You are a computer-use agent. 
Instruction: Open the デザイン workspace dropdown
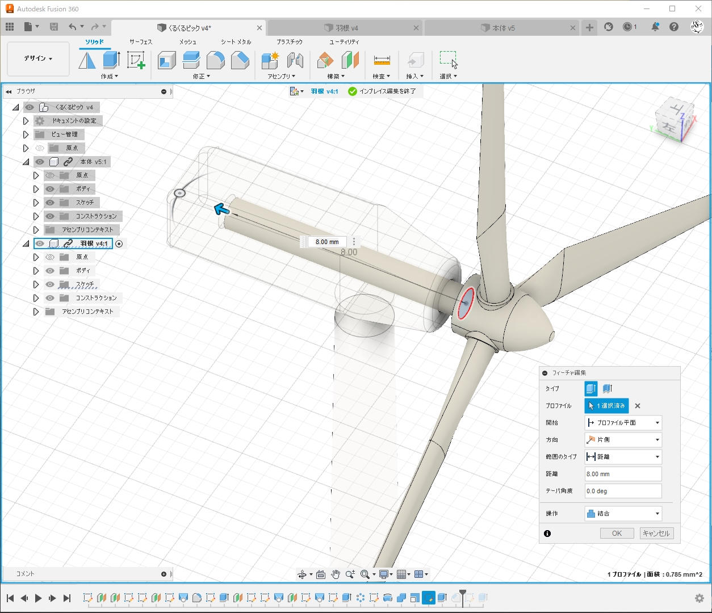click(x=38, y=58)
